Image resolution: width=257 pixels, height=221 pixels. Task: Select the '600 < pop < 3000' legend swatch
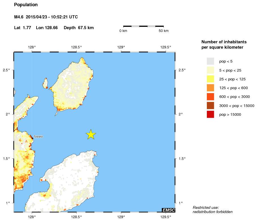point(210,97)
